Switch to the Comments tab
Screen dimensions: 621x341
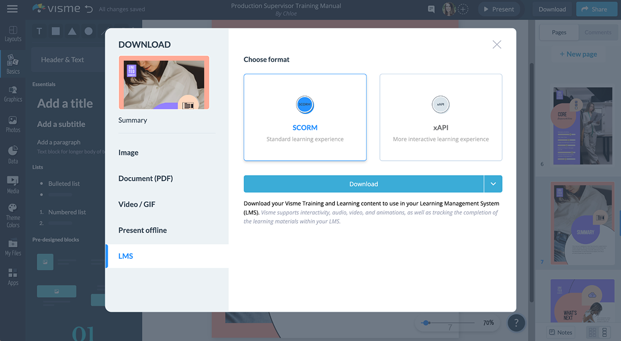click(598, 32)
